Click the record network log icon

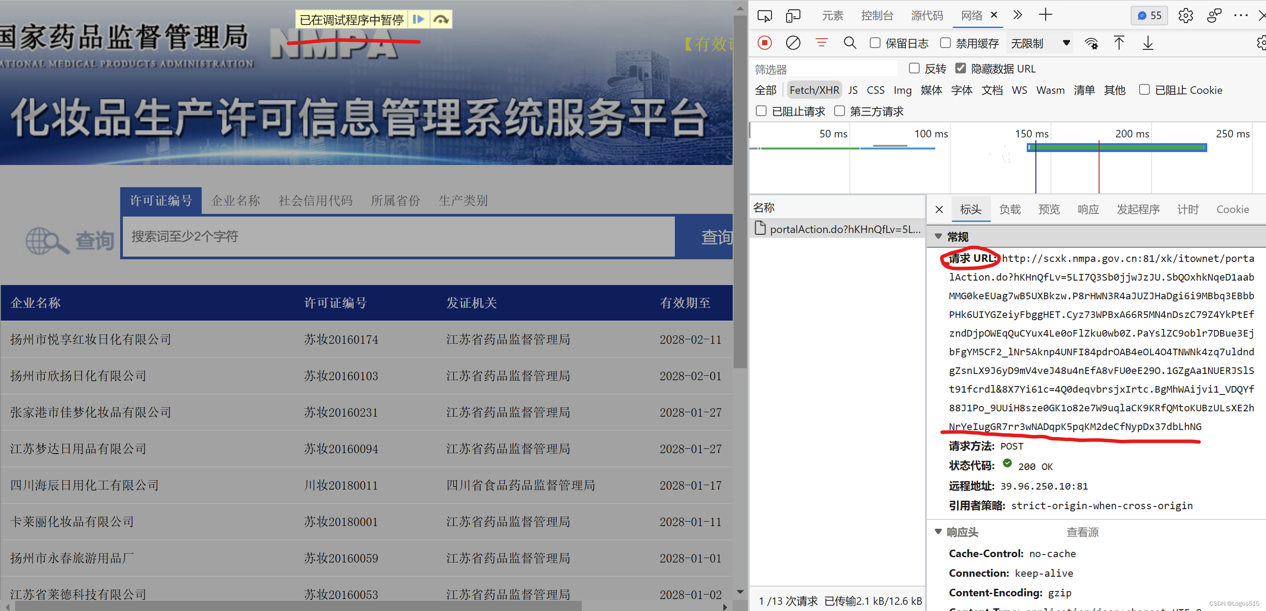[764, 43]
